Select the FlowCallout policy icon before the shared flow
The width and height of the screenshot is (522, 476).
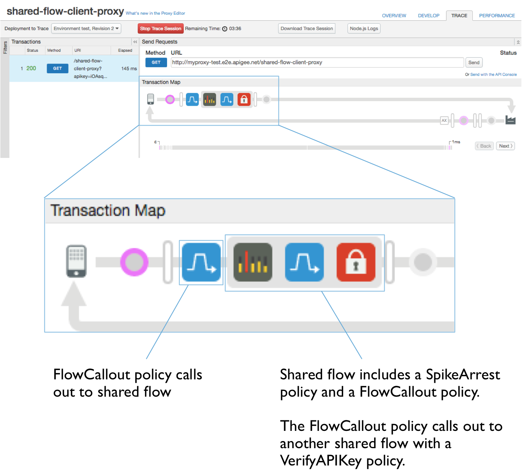[192, 99]
